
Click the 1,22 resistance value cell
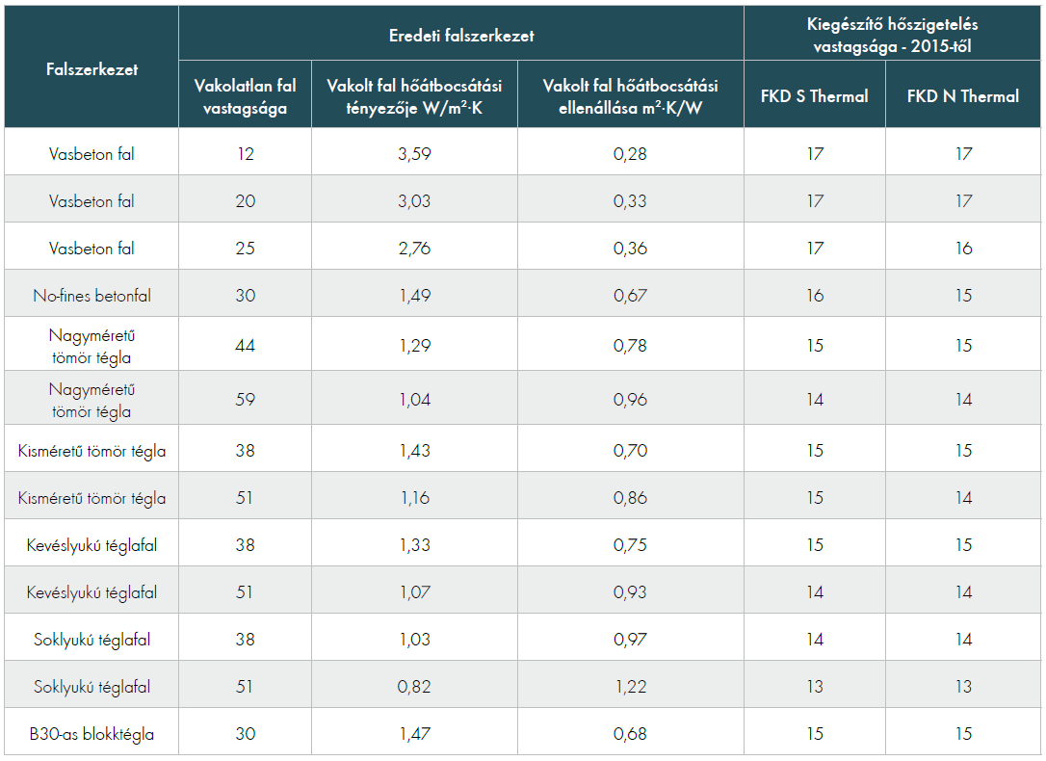(x=630, y=687)
